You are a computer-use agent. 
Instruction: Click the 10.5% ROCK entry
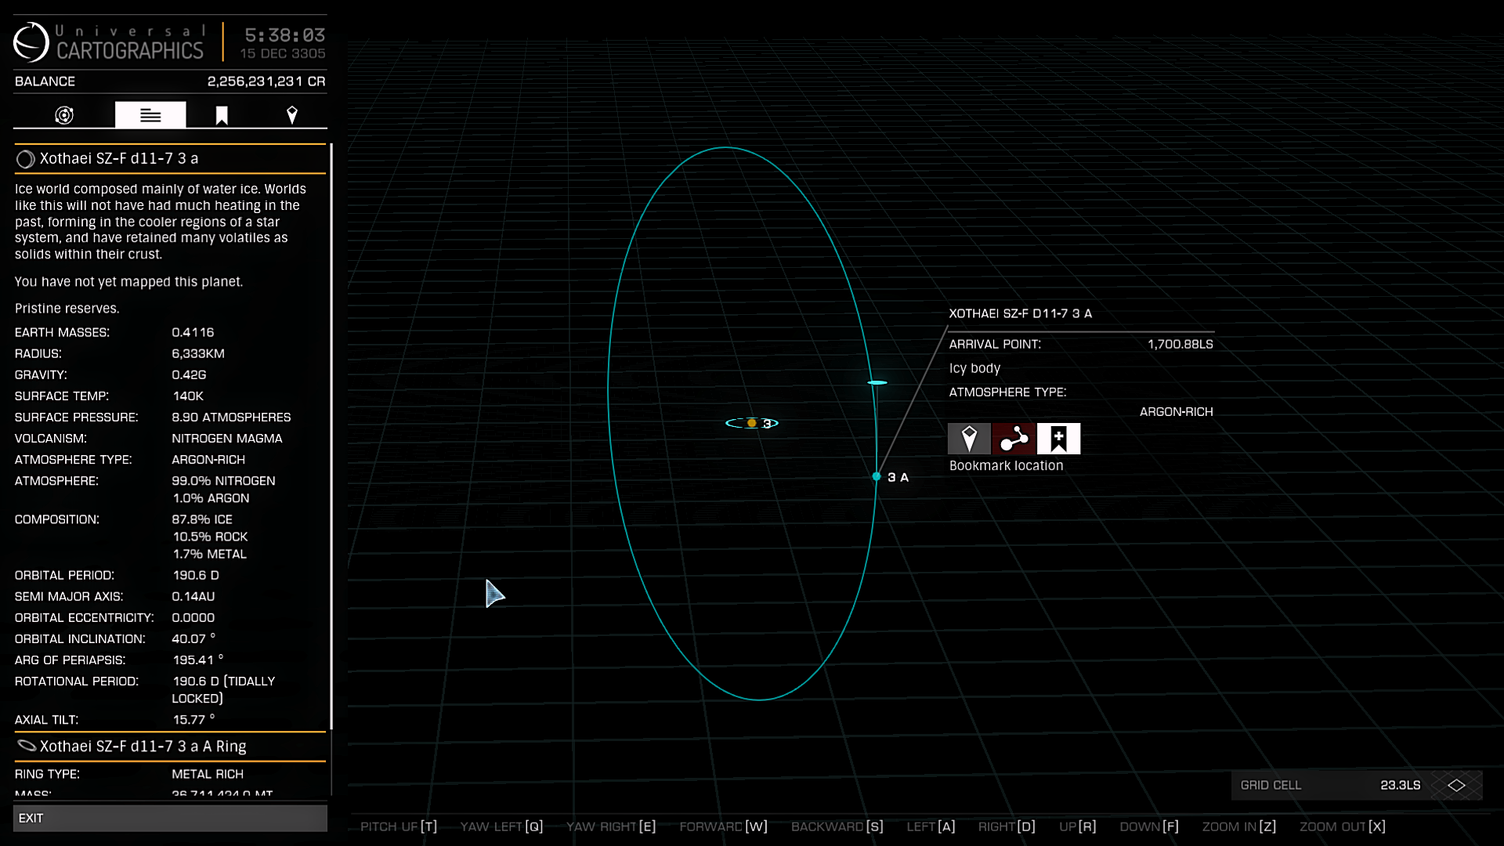[210, 537]
